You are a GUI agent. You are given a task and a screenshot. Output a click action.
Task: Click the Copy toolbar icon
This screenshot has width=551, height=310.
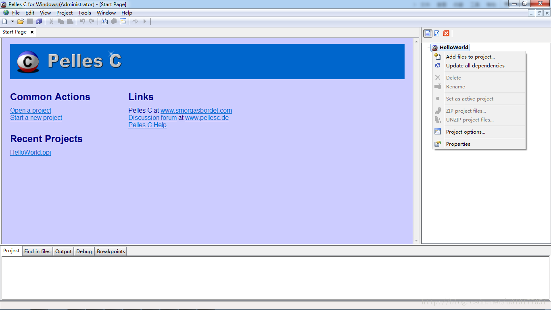61,21
